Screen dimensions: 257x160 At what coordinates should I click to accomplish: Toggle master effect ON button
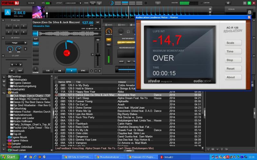[x=109, y=39]
